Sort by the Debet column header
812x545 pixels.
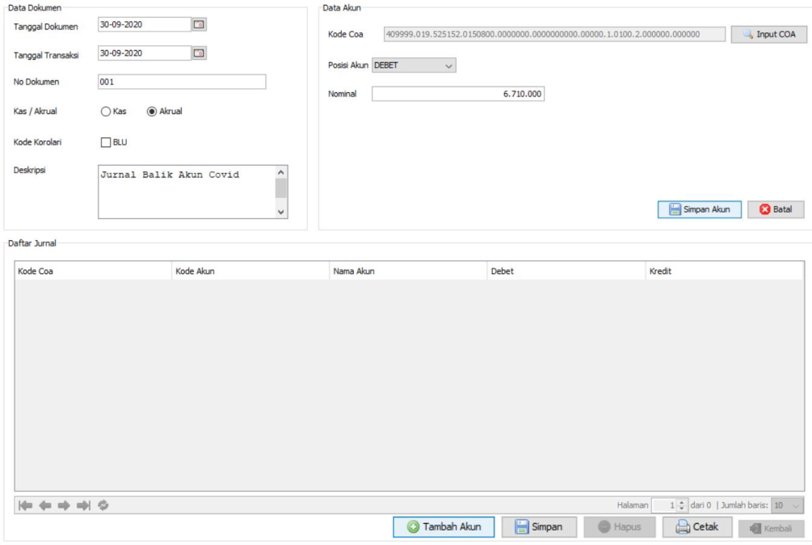coord(566,272)
